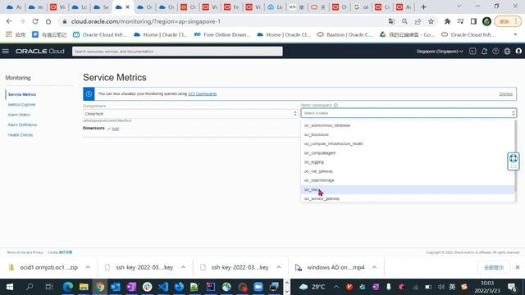
Task: Go back using browser back arrow
Action: pyautogui.click(x=9, y=21)
